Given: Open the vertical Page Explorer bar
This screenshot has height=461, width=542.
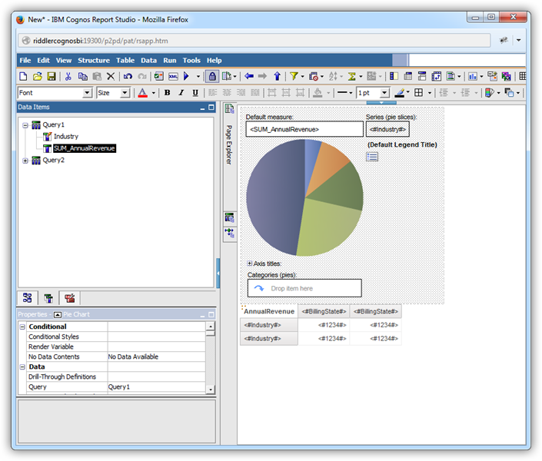Looking at the screenshot, I should coord(229,144).
